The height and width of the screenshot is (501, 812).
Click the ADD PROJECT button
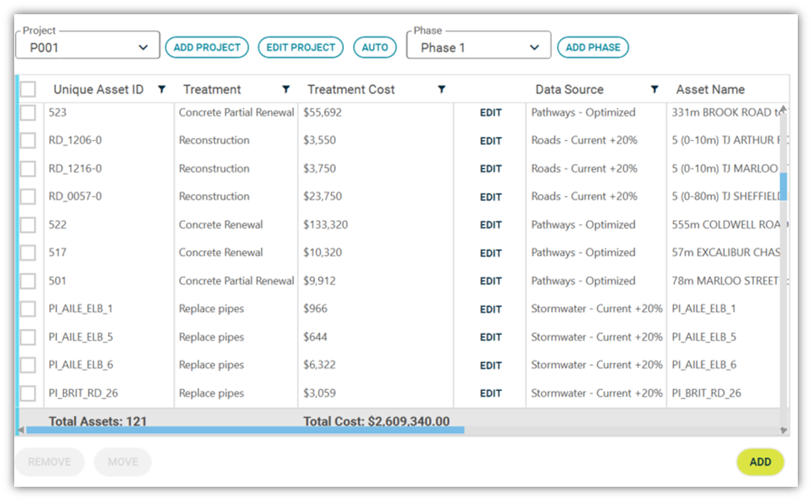(207, 47)
